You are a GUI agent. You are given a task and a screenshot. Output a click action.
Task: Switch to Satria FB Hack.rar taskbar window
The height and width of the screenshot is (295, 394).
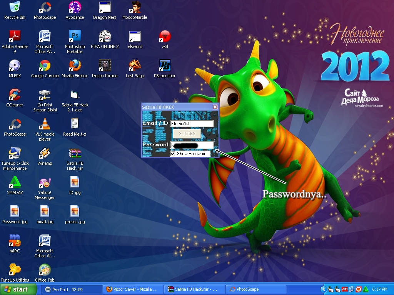tap(195, 290)
